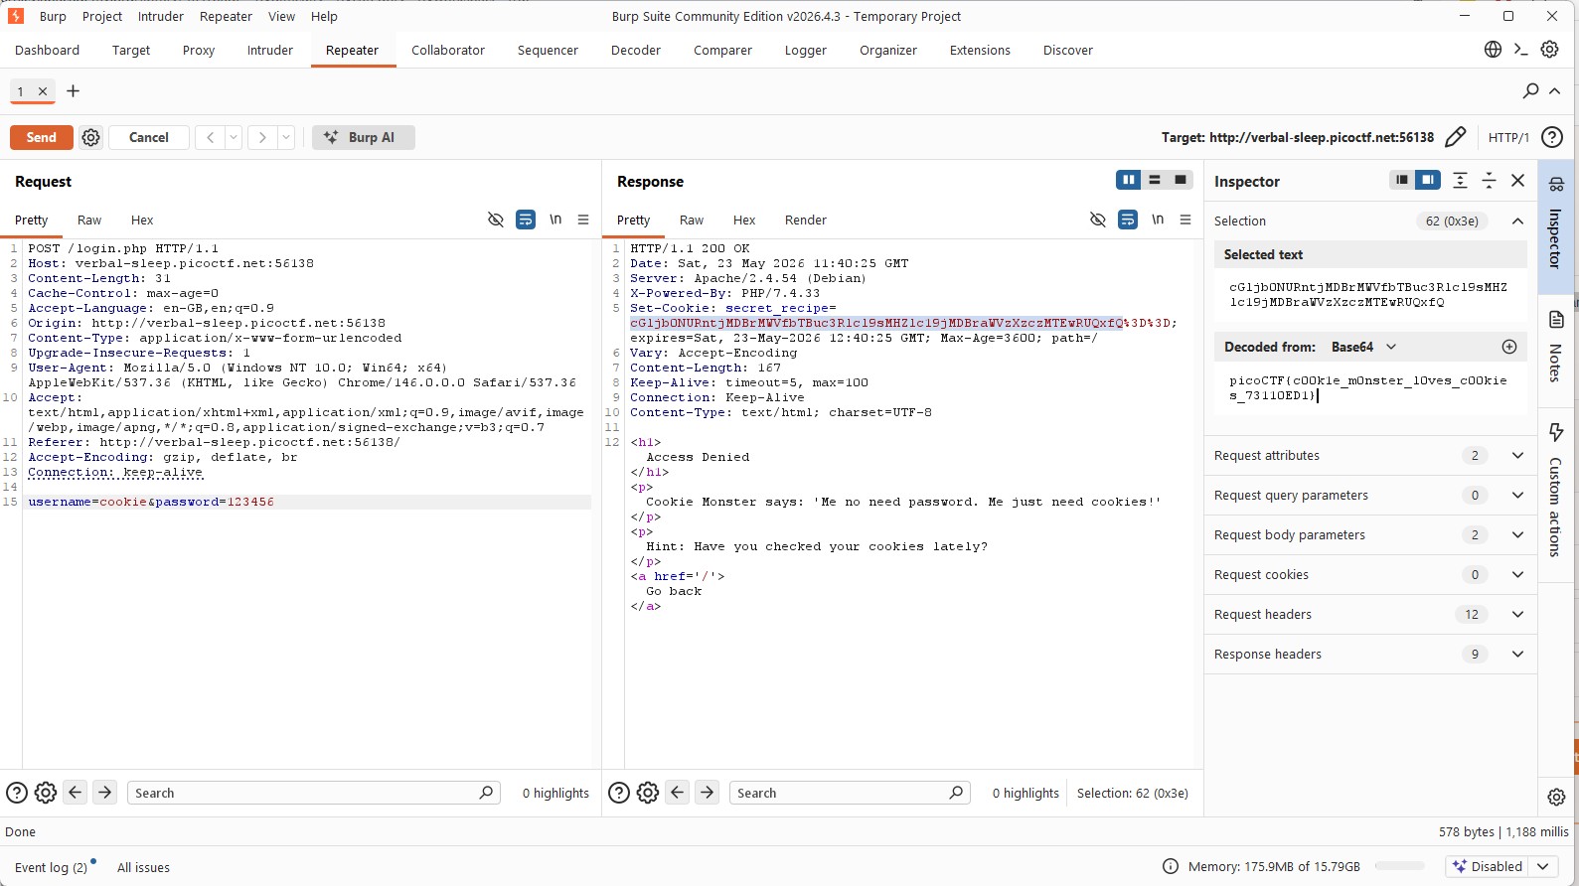
Task: Open the forward history dropdown arrow
Action: pos(286,137)
